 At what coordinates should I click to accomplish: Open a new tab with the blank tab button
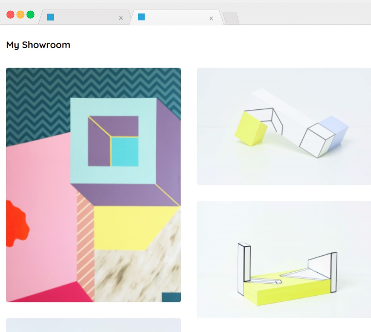(231, 18)
